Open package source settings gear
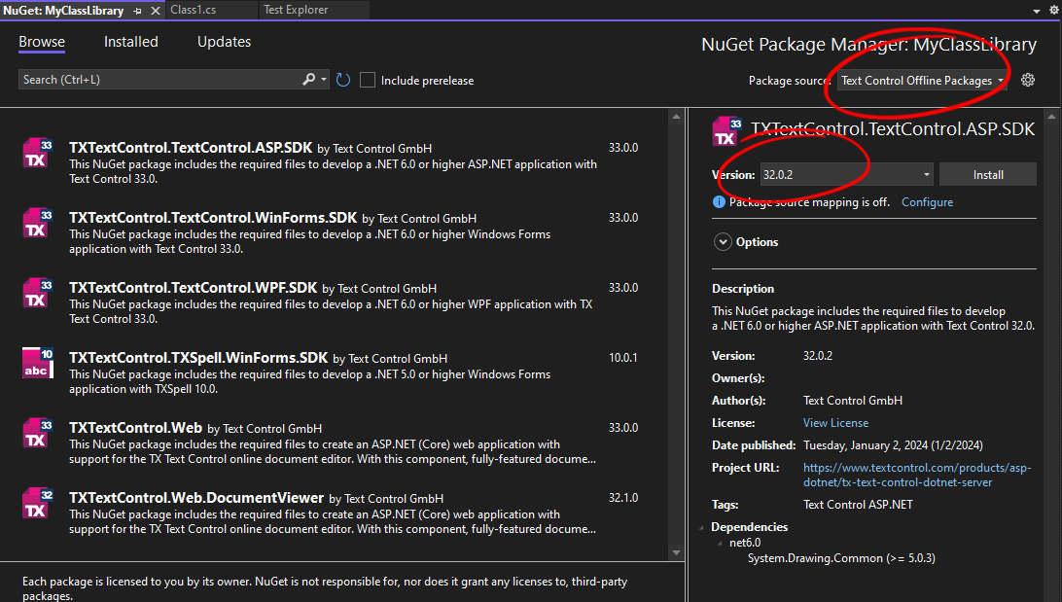This screenshot has height=602, width=1062. (x=1027, y=80)
